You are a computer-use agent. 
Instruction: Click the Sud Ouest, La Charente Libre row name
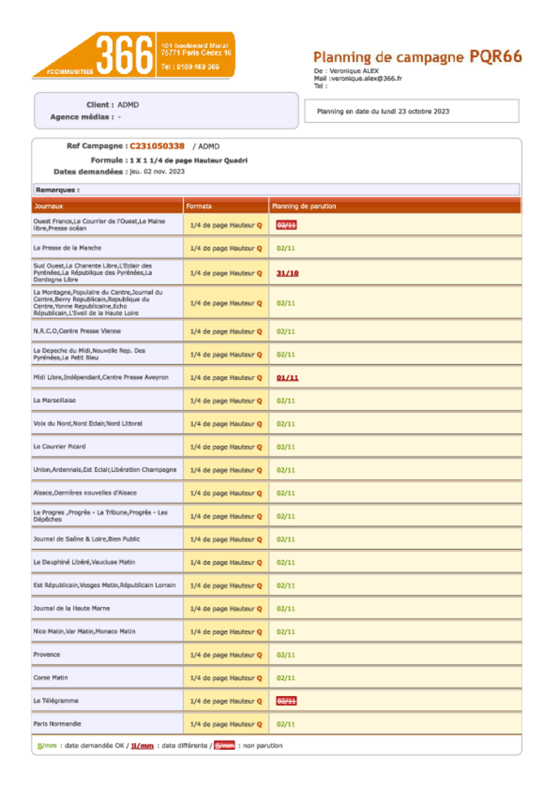[92, 272]
